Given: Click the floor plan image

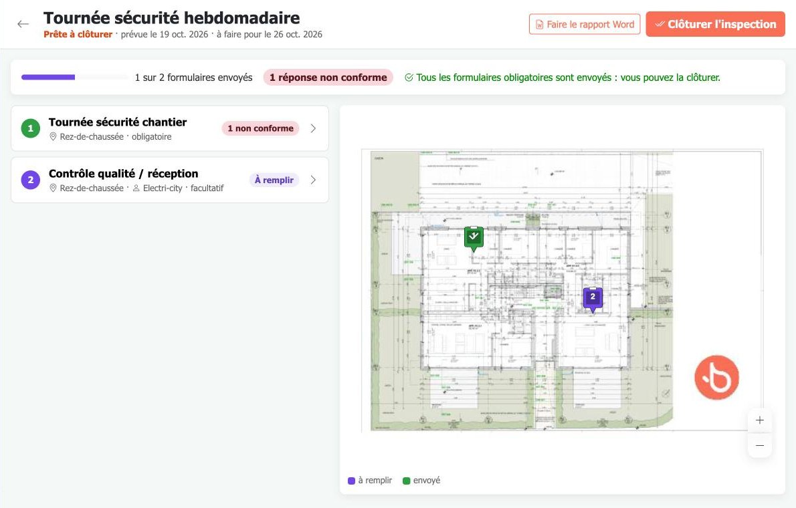Looking at the screenshot, I should pos(562,290).
